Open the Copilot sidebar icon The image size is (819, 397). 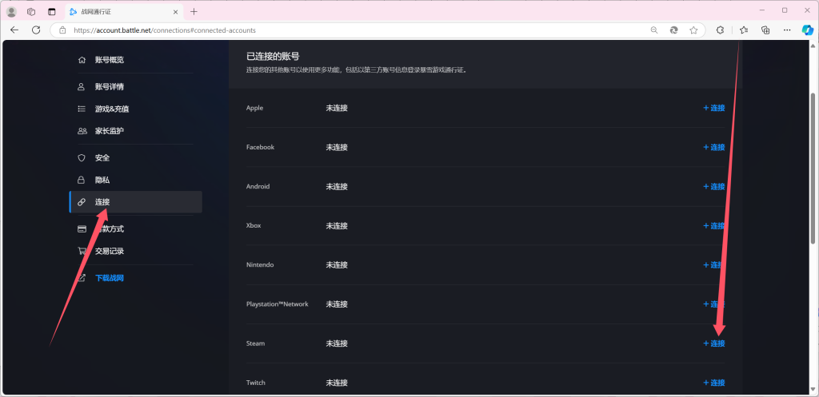[x=808, y=30]
